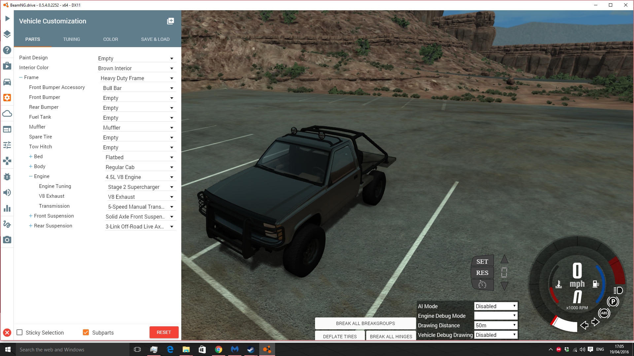The image size is (634, 356).
Task: Click the play icon in the sidebar
Action: pos(7,18)
